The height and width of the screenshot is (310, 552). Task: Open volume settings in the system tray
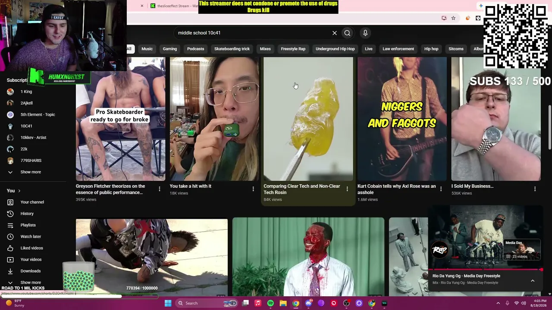523,303
